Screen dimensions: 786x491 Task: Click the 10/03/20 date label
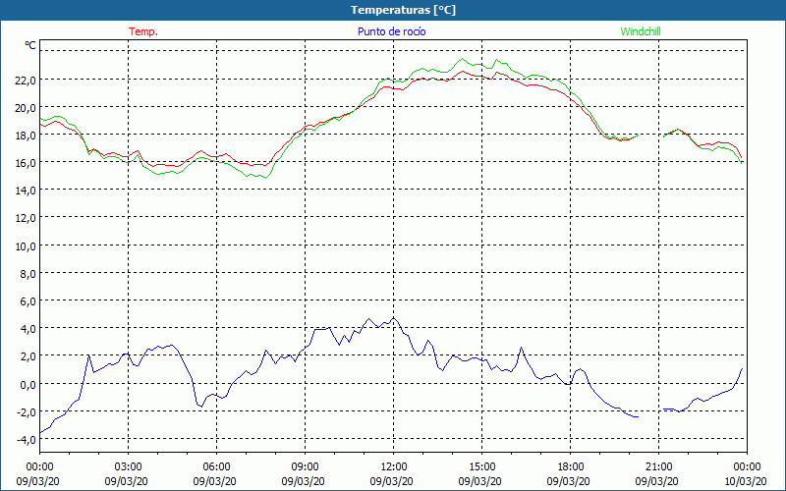pos(746,481)
